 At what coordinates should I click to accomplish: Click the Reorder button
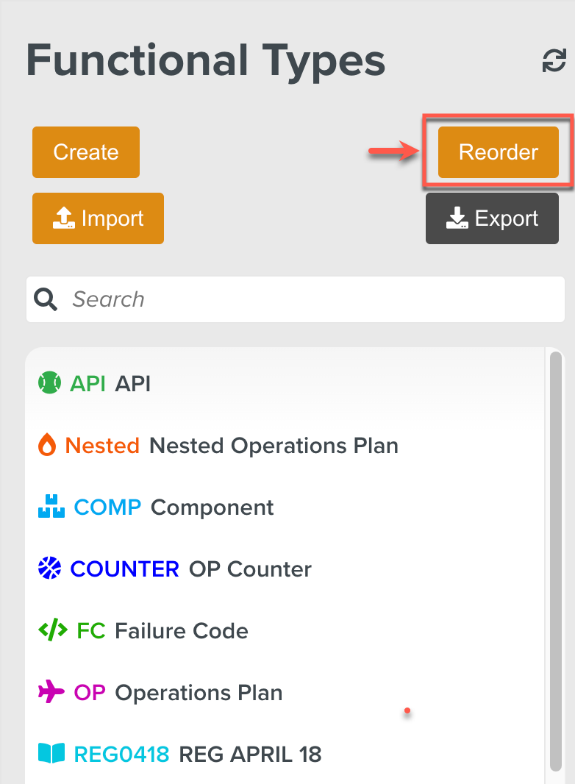[498, 152]
